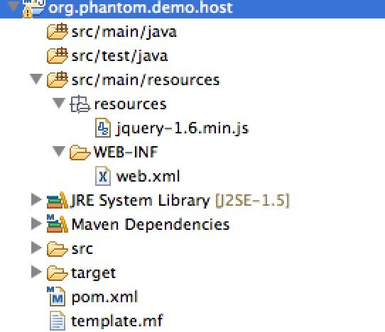Image resolution: width=385 pixels, height=332 pixels.
Task: Click the src/test/java source folder icon
Action: (x=58, y=55)
